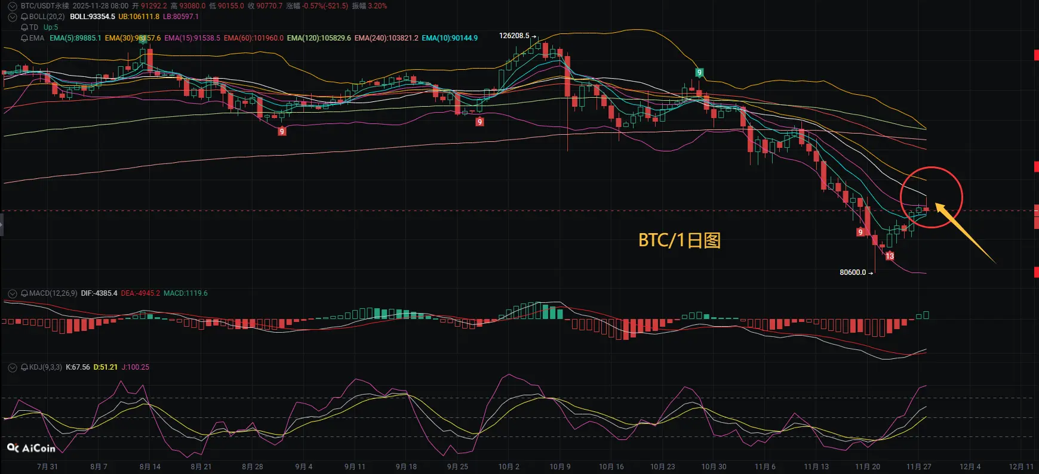This screenshot has width=1039, height=474.
Task: Click the 126208.5 high price label
Action: click(x=514, y=36)
